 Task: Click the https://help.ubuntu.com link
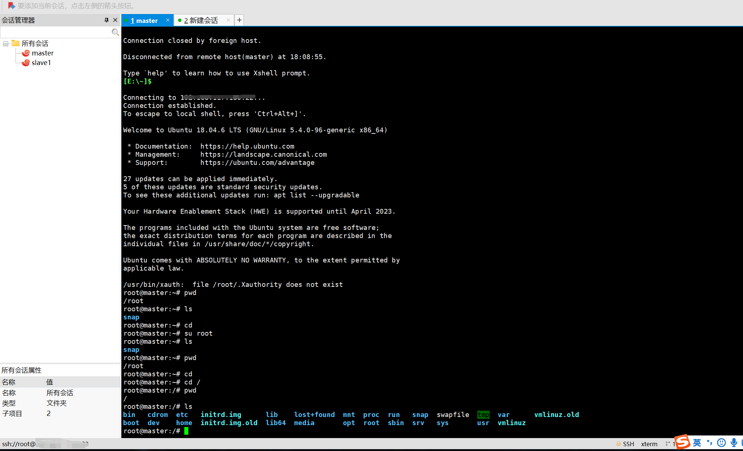tap(247, 146)
